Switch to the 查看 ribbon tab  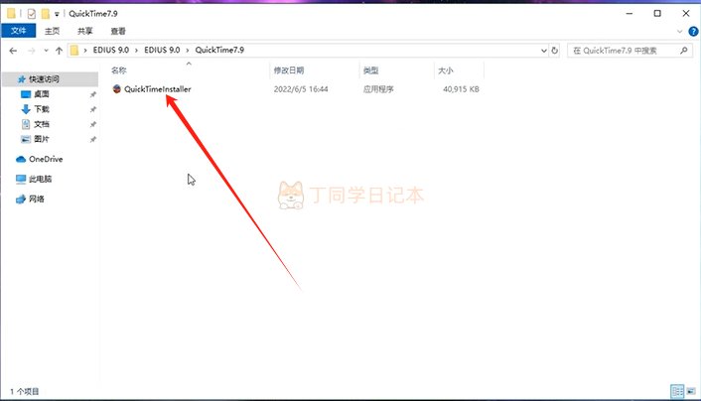[x=118, y=31]
